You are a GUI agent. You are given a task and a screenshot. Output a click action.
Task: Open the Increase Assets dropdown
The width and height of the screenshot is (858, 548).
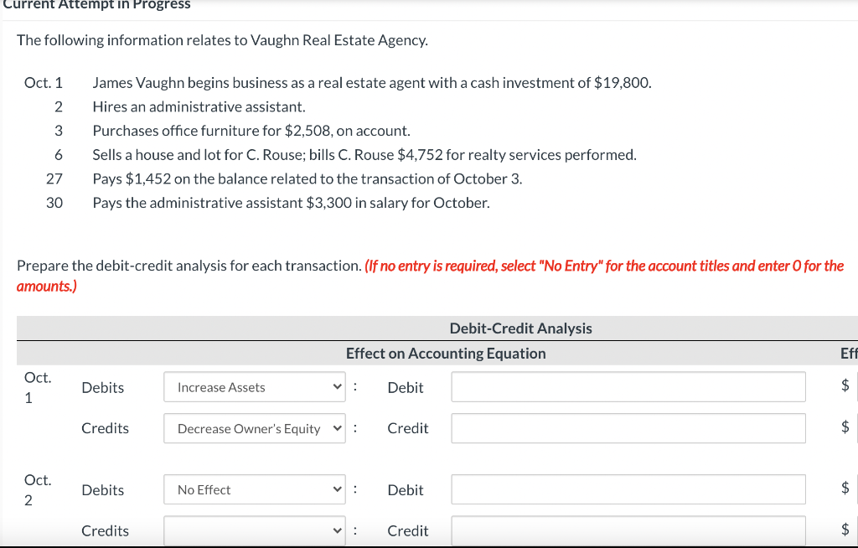254,386
